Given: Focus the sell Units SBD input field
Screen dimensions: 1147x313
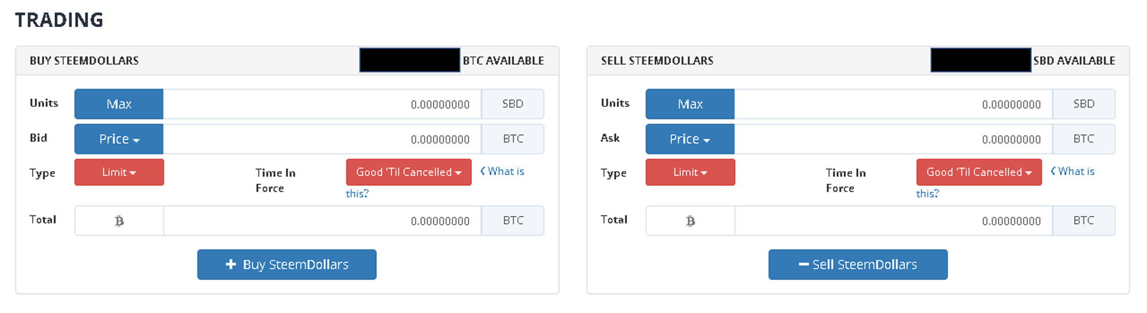Looking at the screenshot, I should tap(893, 104).
